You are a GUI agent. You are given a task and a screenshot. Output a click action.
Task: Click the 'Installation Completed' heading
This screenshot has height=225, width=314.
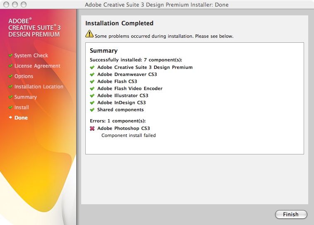click(119, 23)
